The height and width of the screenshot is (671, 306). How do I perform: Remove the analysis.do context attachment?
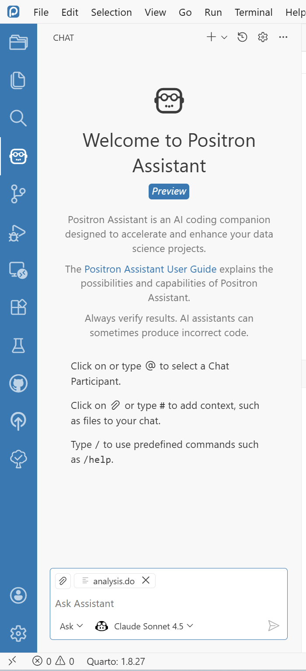tap(146, 580)
